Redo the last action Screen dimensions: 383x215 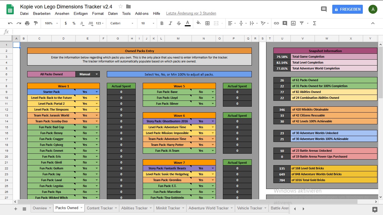click(19, 23)
